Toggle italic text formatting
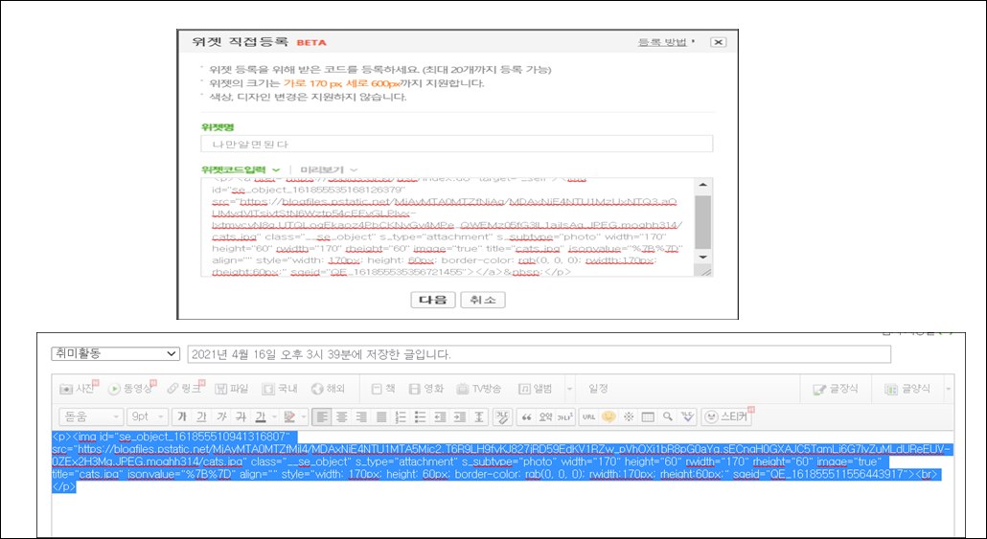 (x=221, y=416)
